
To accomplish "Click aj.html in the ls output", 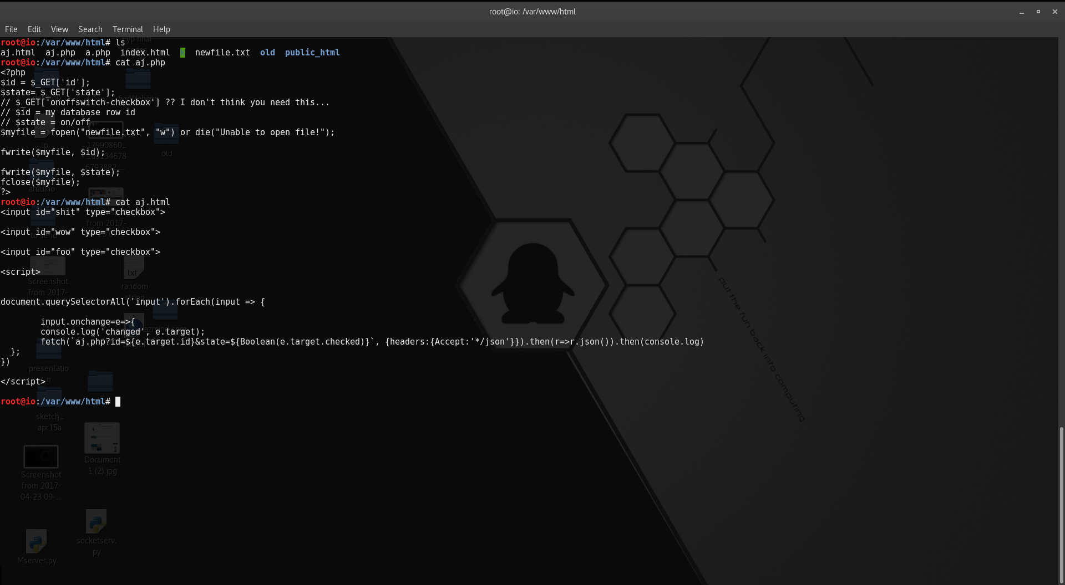I will click(18, 53).
